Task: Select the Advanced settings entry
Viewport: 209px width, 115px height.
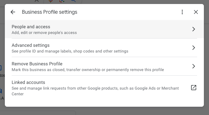Action: (30, 45)
